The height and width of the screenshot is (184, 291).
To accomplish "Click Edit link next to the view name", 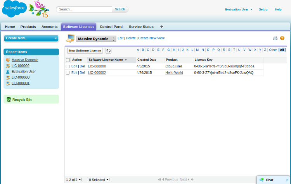I will tap(120, 38).
